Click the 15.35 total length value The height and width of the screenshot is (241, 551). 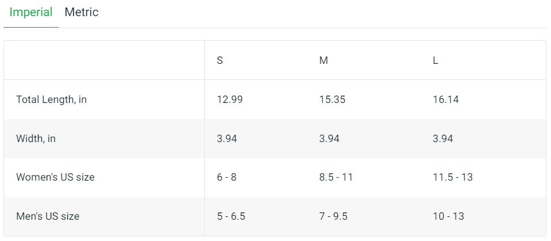[332, 100]
